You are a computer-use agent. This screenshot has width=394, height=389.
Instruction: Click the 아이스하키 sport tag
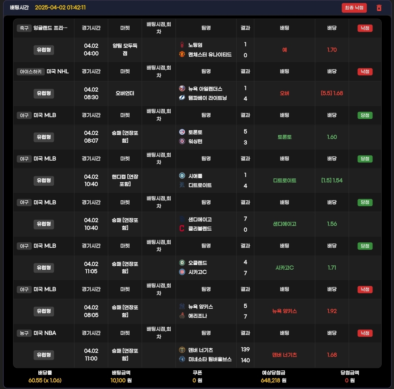[x=31, y=72]
